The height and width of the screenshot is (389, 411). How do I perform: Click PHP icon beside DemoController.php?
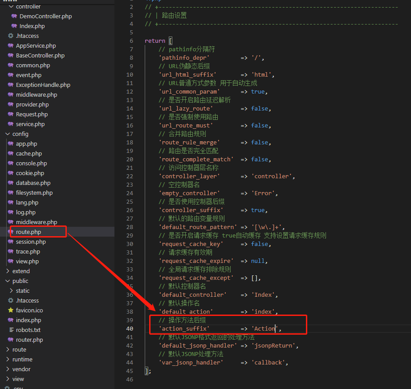pyautogui.click(x=14, y=16)
